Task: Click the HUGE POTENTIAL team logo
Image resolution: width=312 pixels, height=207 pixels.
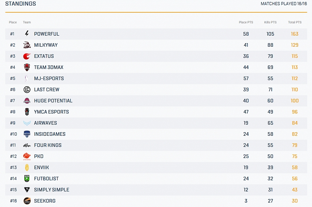Action: [27, 101]
